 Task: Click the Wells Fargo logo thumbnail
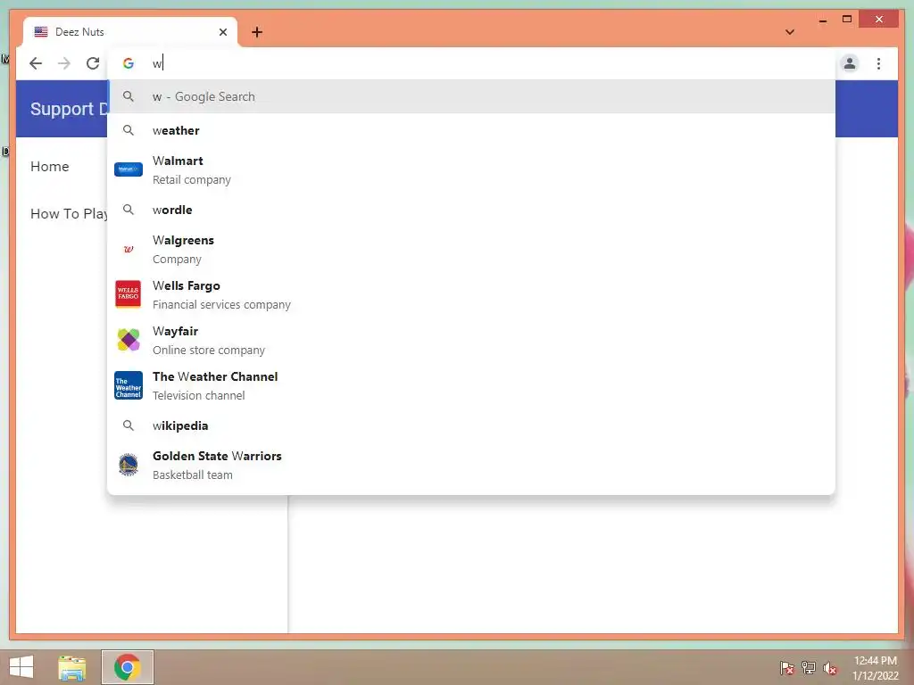point(129,294)
